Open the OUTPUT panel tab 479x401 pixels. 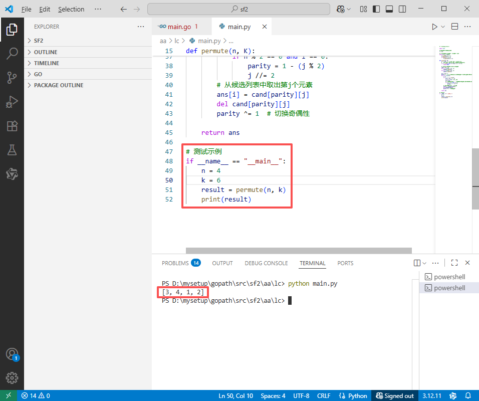pyautogui.click(x=222, y=263)
